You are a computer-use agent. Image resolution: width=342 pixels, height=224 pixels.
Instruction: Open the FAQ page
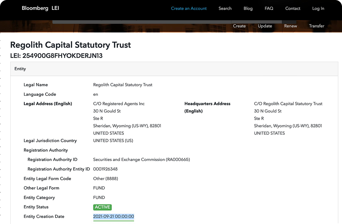[269, 9]
